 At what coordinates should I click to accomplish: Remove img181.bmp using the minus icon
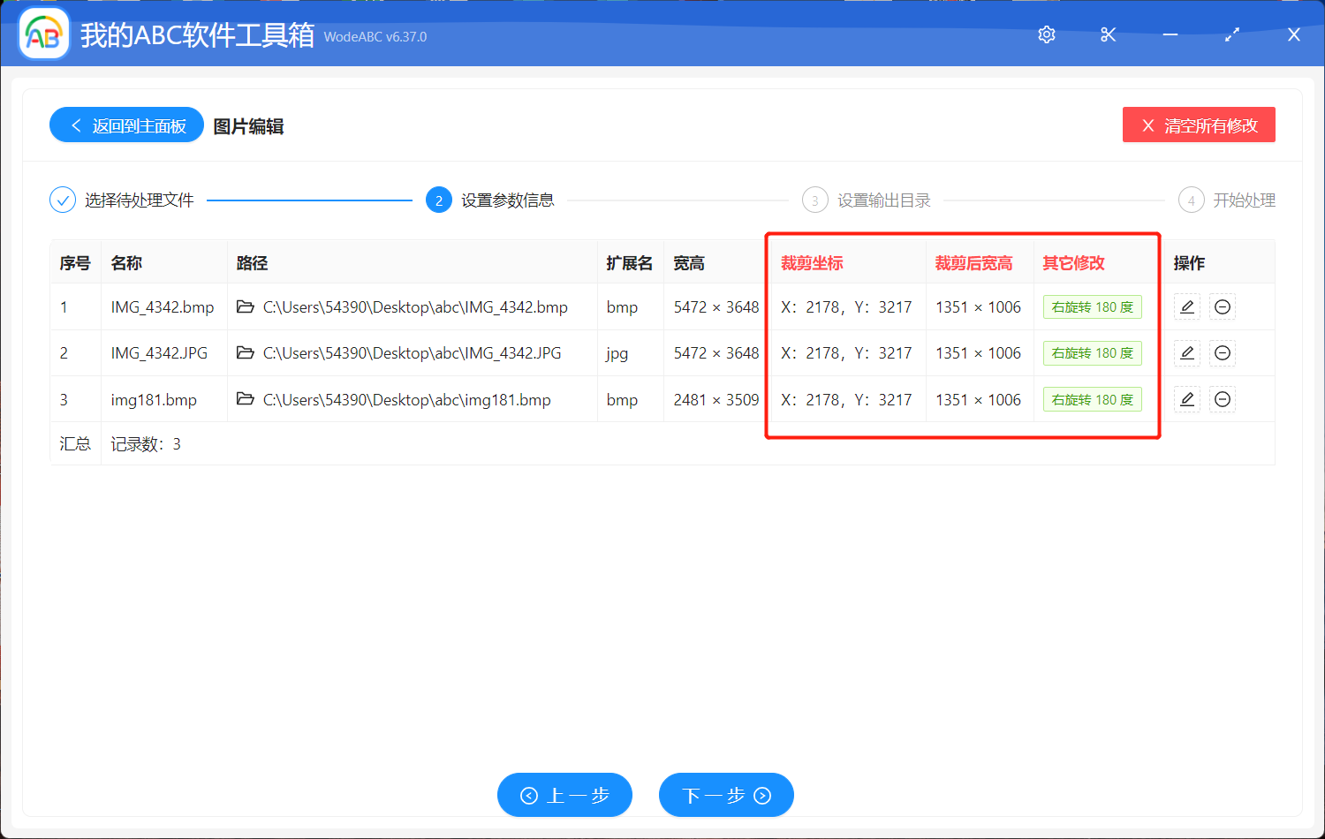[1223, 400]
